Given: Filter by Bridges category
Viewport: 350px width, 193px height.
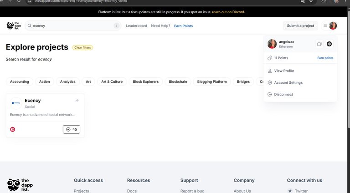Looking at the screenshot, I should pos(243,81).
